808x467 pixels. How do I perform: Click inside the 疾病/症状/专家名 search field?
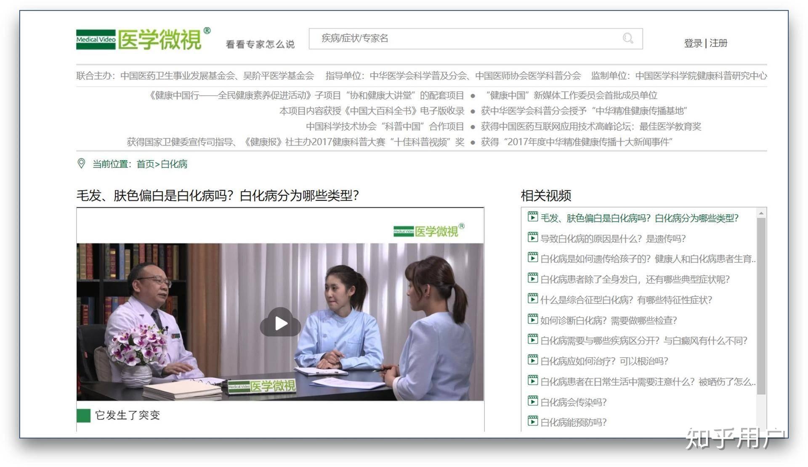(x=463, y=39)
